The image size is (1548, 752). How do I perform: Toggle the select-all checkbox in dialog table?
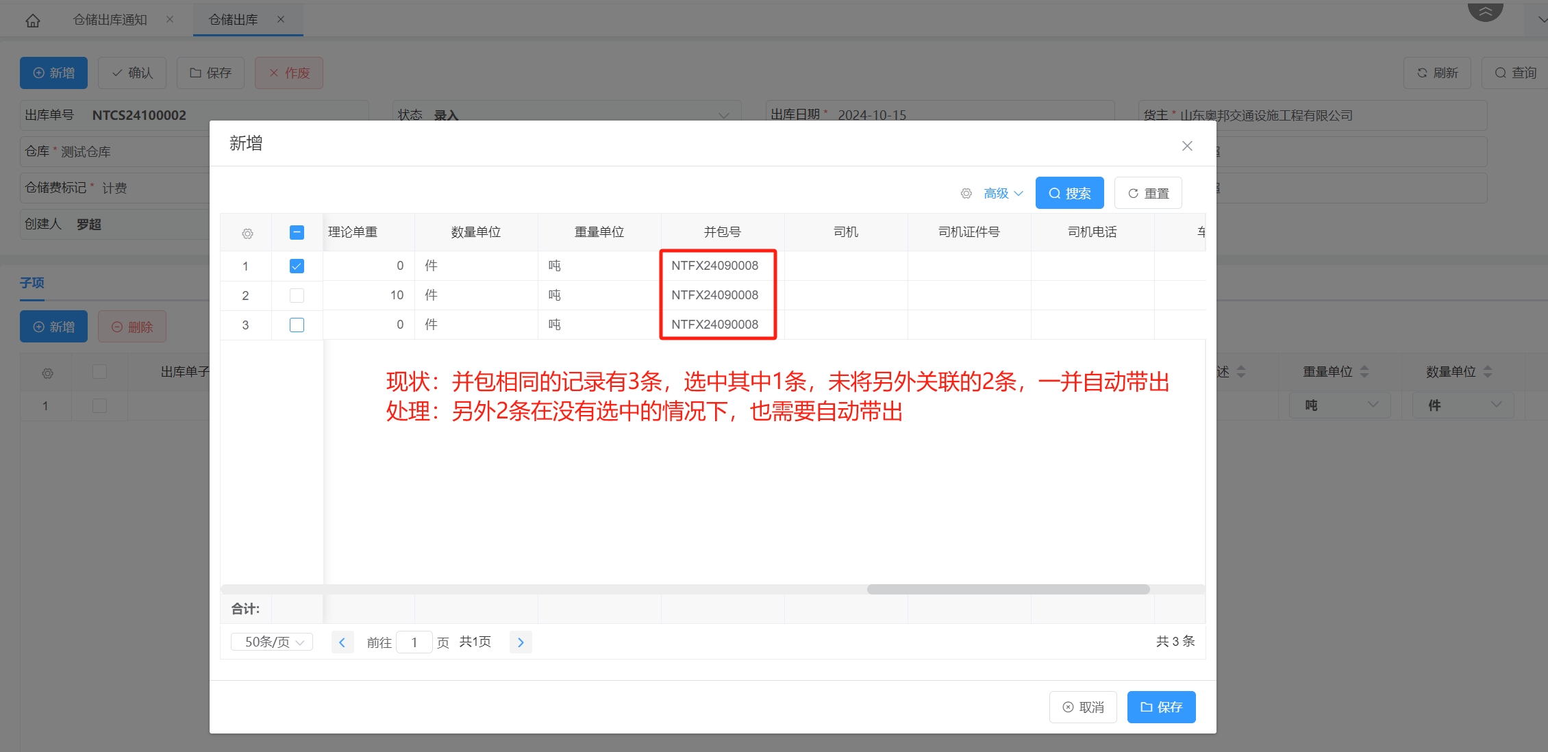pos(297,232)
